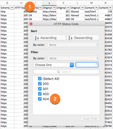This screenshot has width=113, height=129.
Task: Select column M header
Action: pyautogui.click(x=91, y=3)
